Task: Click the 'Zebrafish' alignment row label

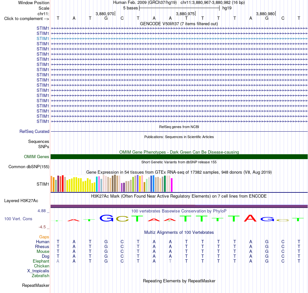Action: 41,276
